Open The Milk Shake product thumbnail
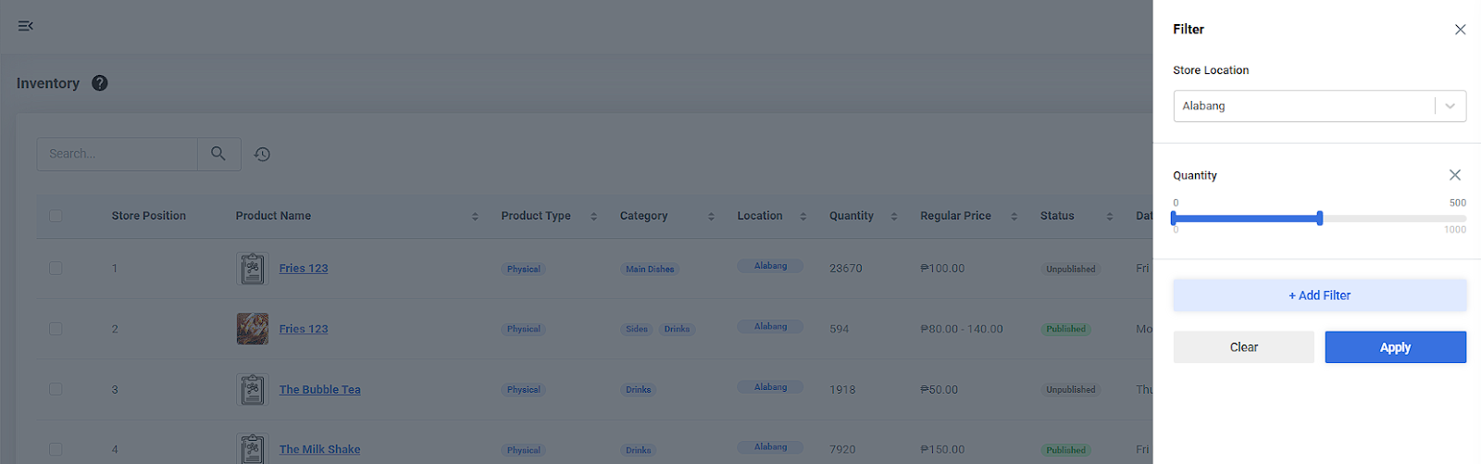1481x464 pixels. pos(253,449)
